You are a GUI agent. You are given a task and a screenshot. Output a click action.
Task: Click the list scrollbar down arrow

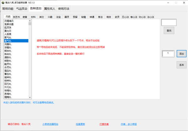(30, 98)
